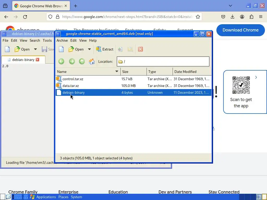
Task: Select the debian-binary file row
Action: (x=133, y=92)
